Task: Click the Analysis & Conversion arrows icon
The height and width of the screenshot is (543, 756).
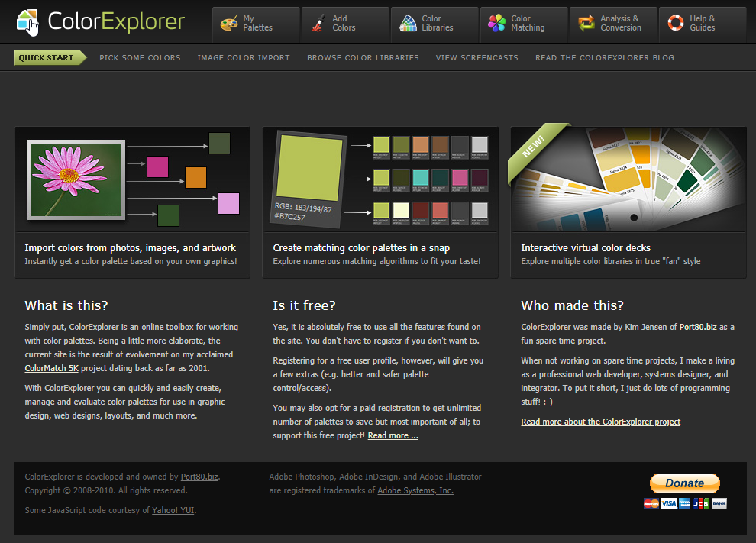Action: (586, 23)
